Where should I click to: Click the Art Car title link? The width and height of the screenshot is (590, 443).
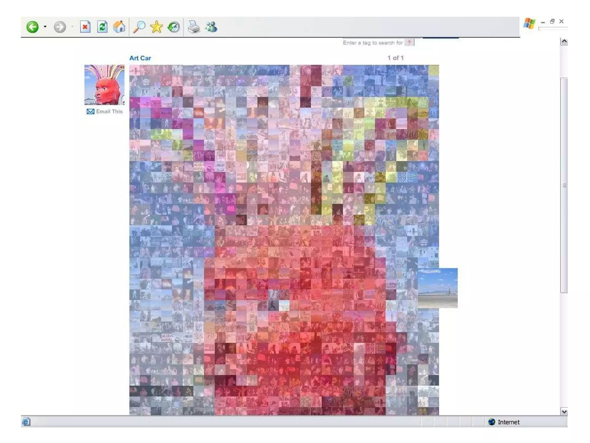pos(140,58)
